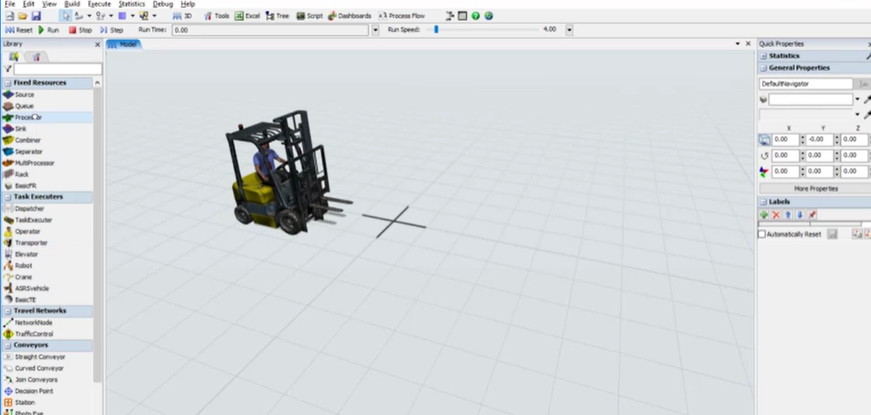Open the Run Time dropdown arrow
The height and width of the screenshot is (415, 871).
point(375,30)
